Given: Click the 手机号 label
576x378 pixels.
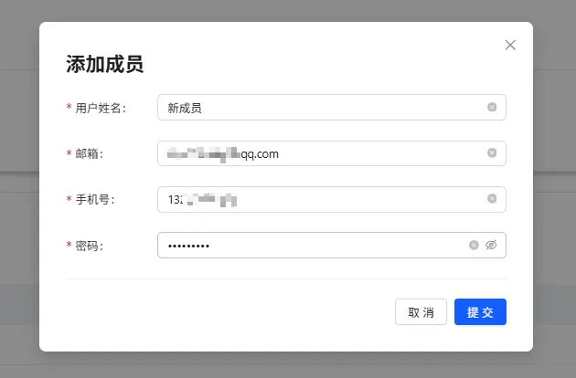Looking at the screenshot, I should (95, 200).
